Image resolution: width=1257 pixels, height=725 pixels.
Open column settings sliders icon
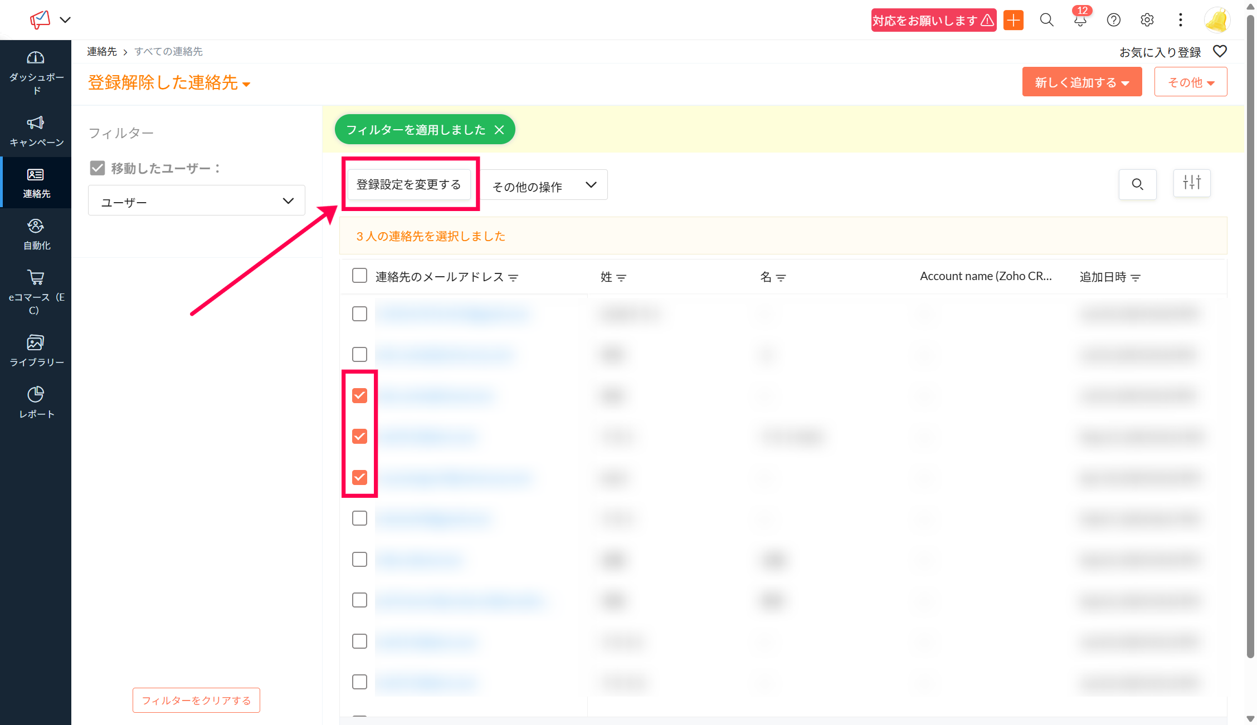[x=1192, y=183]
